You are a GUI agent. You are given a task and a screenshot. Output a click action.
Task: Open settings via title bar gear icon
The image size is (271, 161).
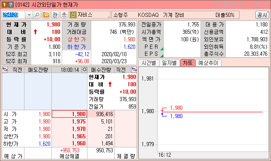240,5
